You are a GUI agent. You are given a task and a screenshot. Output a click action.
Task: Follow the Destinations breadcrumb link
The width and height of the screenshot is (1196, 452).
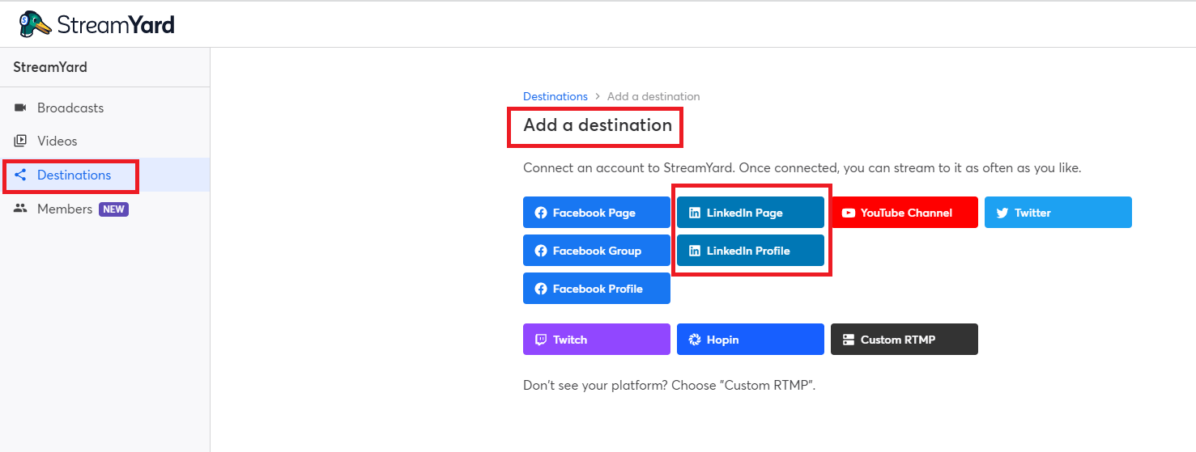point(555,96)
